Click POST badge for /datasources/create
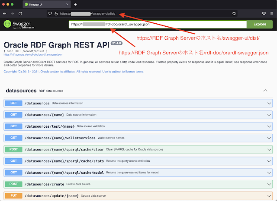 13,184
